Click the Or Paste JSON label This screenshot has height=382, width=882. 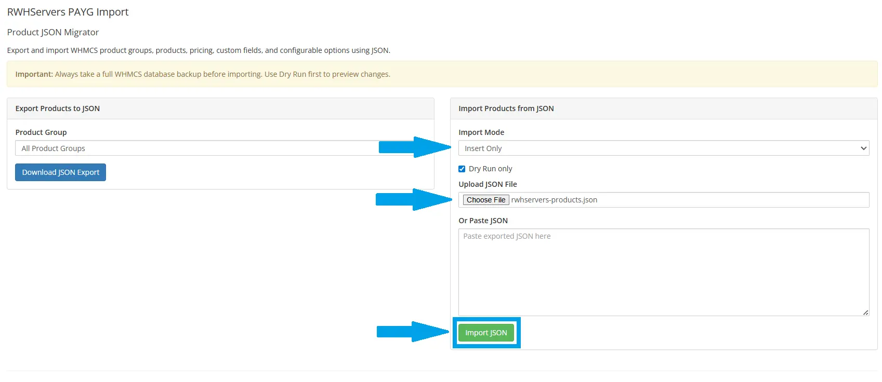coord(483,221)
